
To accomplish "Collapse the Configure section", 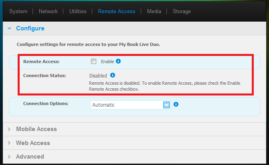I will coord(30,28).
